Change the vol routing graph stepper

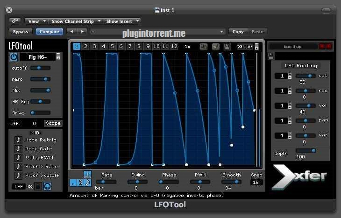pyautogui.click(x=290, y=106)
